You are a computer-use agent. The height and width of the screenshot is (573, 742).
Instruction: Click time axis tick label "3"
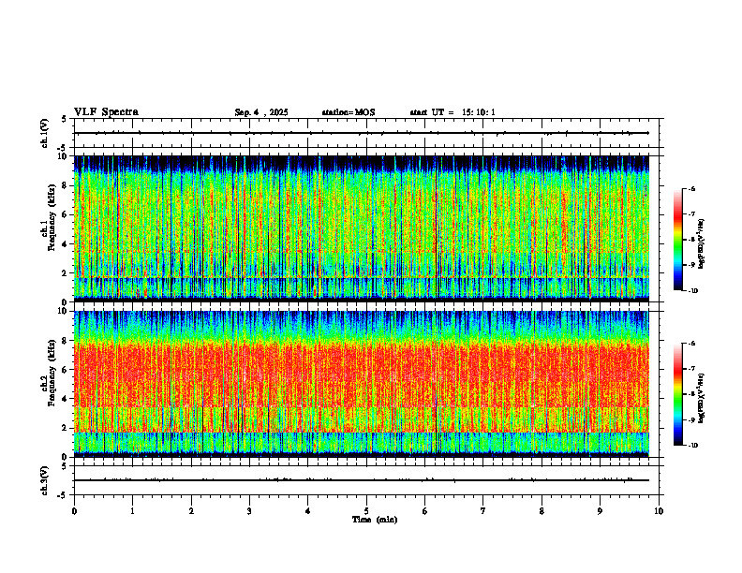249,511
